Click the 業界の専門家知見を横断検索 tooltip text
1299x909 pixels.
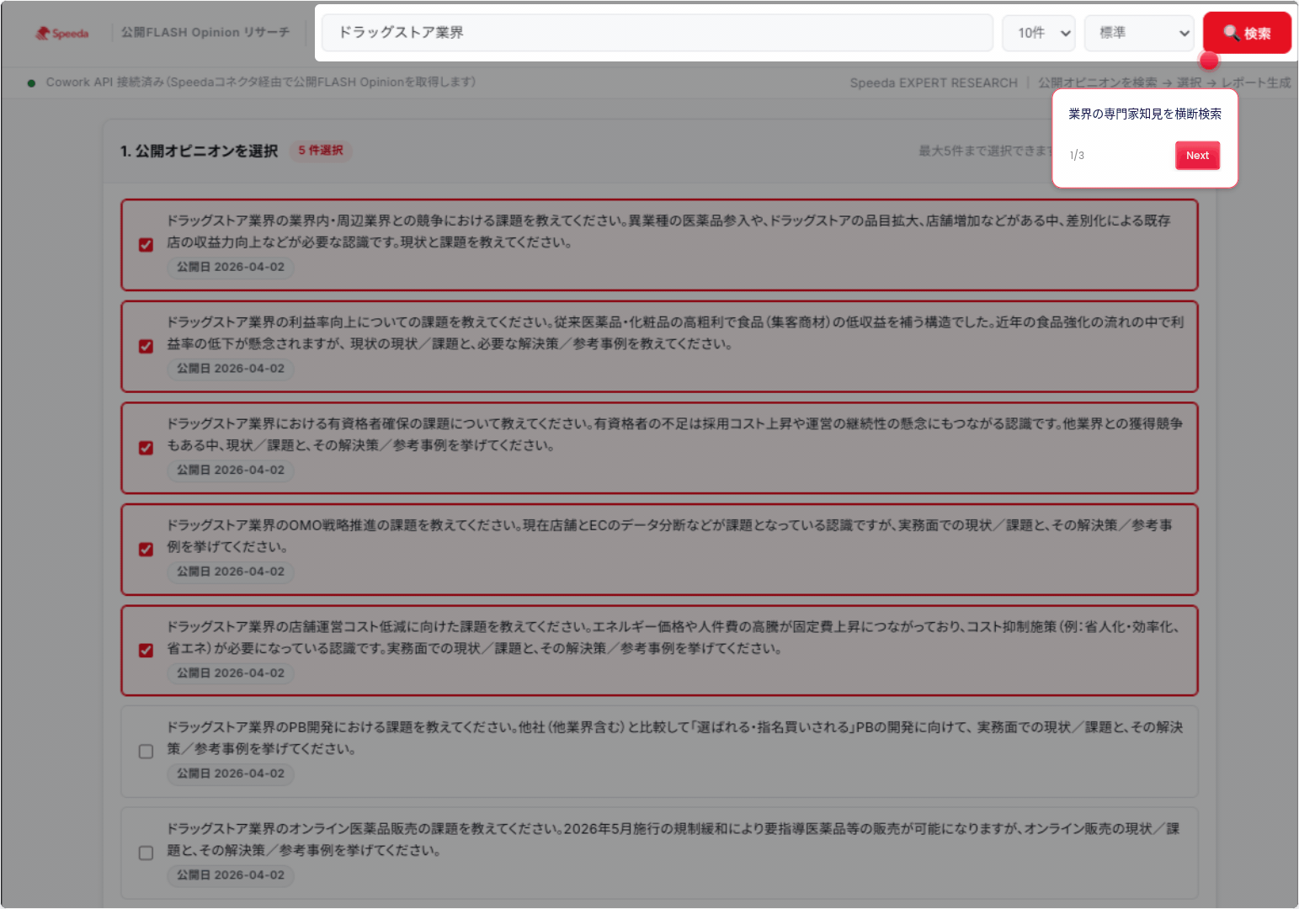tap(1145, 114)
